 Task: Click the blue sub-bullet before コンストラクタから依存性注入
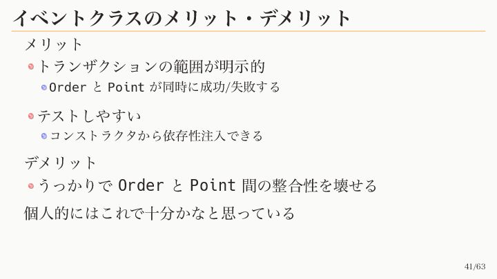click(44, 136)
